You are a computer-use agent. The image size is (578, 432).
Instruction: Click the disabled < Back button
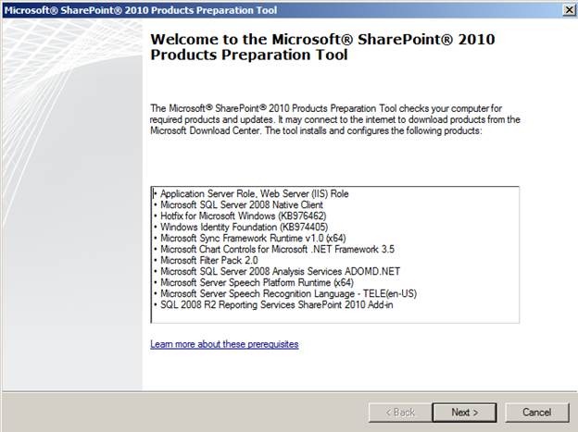point(400,413)
